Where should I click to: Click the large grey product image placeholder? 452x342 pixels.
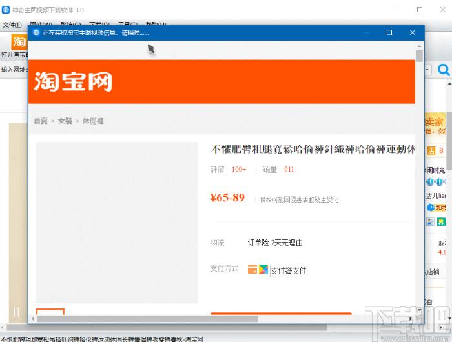(117, 223)
